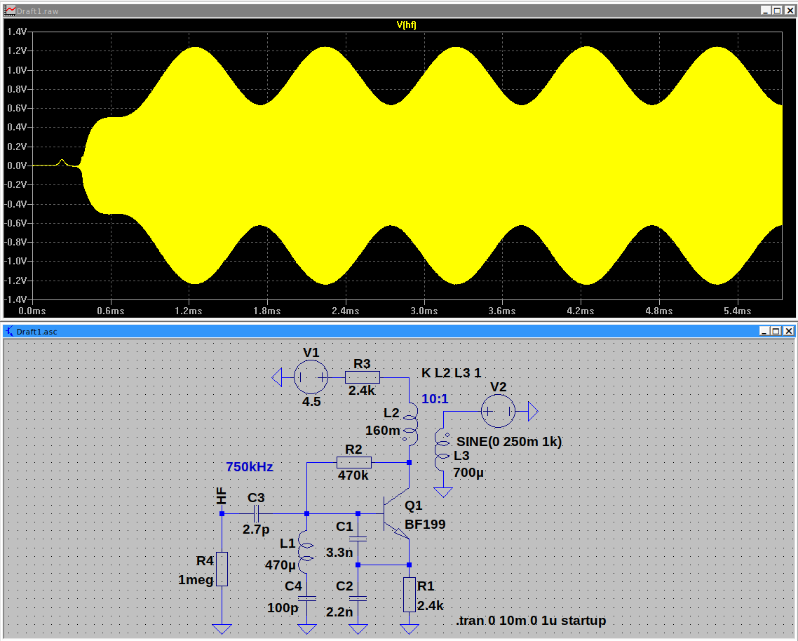Viewport: 798px width, 641px height.
Task: Click the R4 1meg resistor symbol
Action: tap(222, 569)
